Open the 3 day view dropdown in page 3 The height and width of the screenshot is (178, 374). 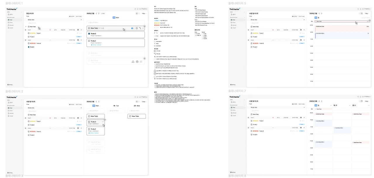point(144,102)
